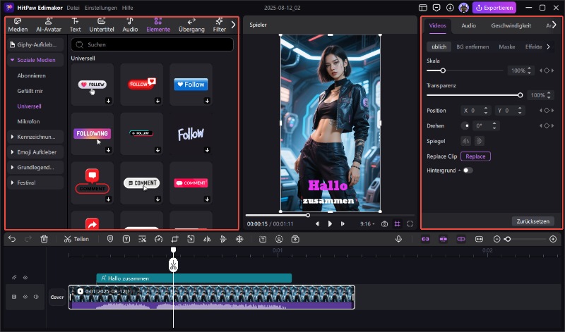The height and width of the screenshot is (332, 565).
Task: Open the feedback message icon in title bar
Action: (436, 8)
